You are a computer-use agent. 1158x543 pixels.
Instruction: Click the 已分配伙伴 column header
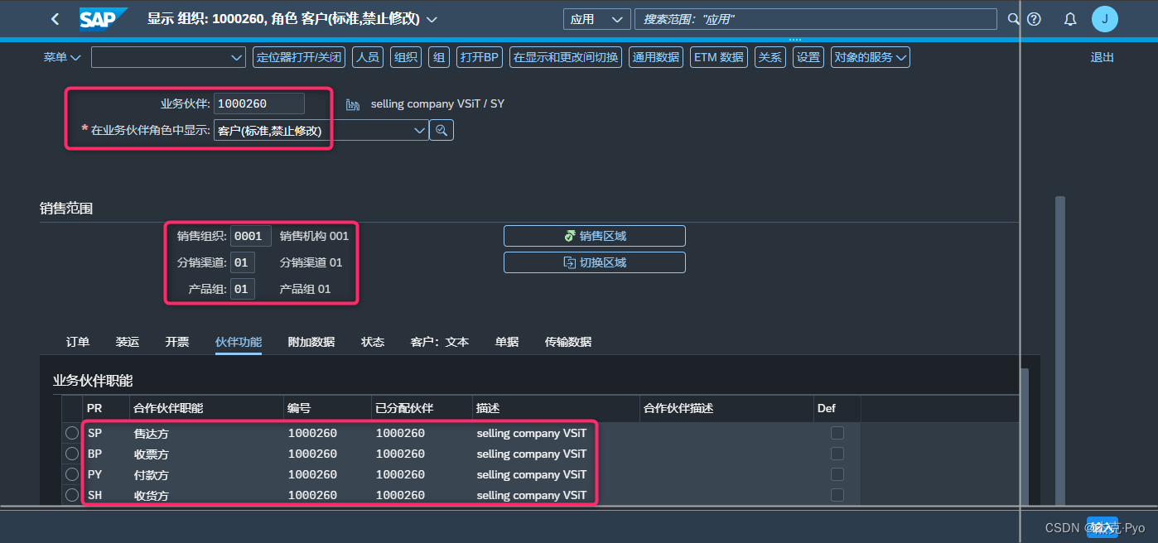[422, 408]
